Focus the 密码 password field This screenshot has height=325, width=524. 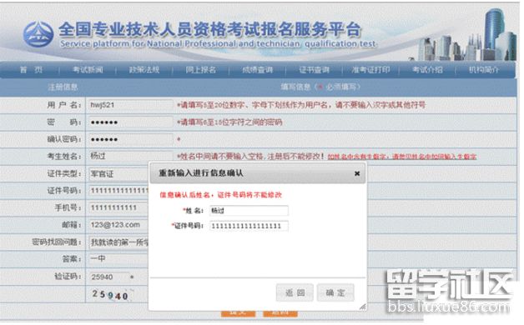tap(131, 122)
